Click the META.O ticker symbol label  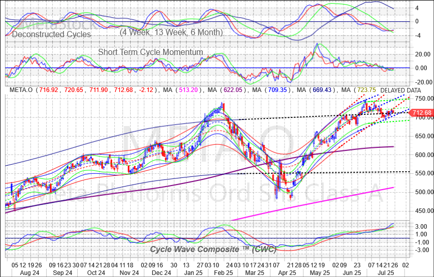pyautogui.click(x=21, y=90)
